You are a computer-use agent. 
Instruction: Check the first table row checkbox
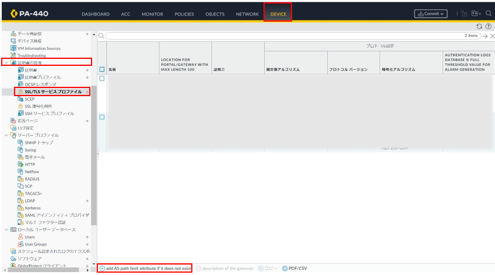point(102,79)
